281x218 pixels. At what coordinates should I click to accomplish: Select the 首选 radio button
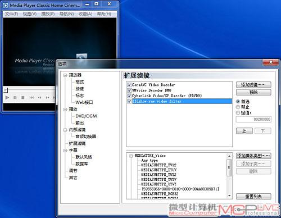coord(238,102)
